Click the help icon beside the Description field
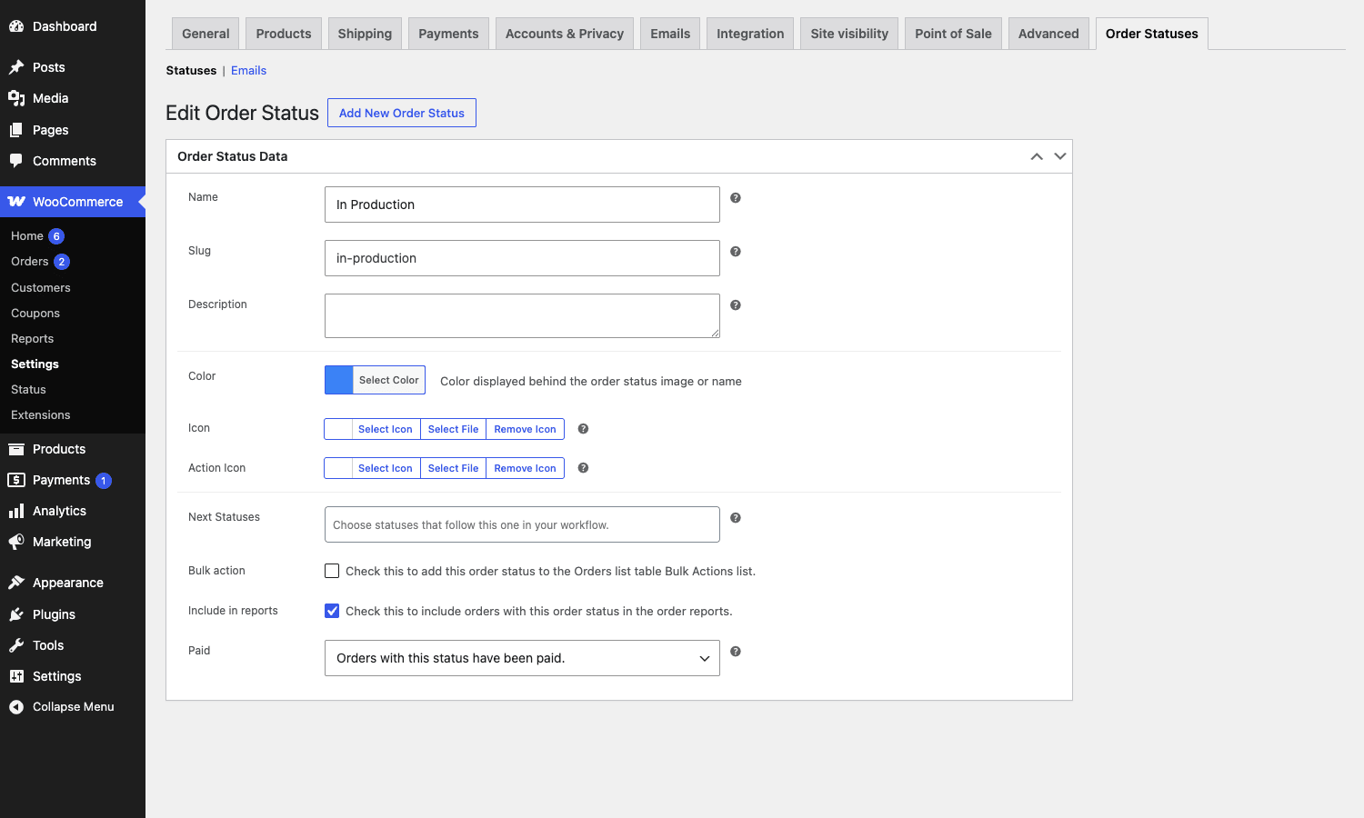 736,305
